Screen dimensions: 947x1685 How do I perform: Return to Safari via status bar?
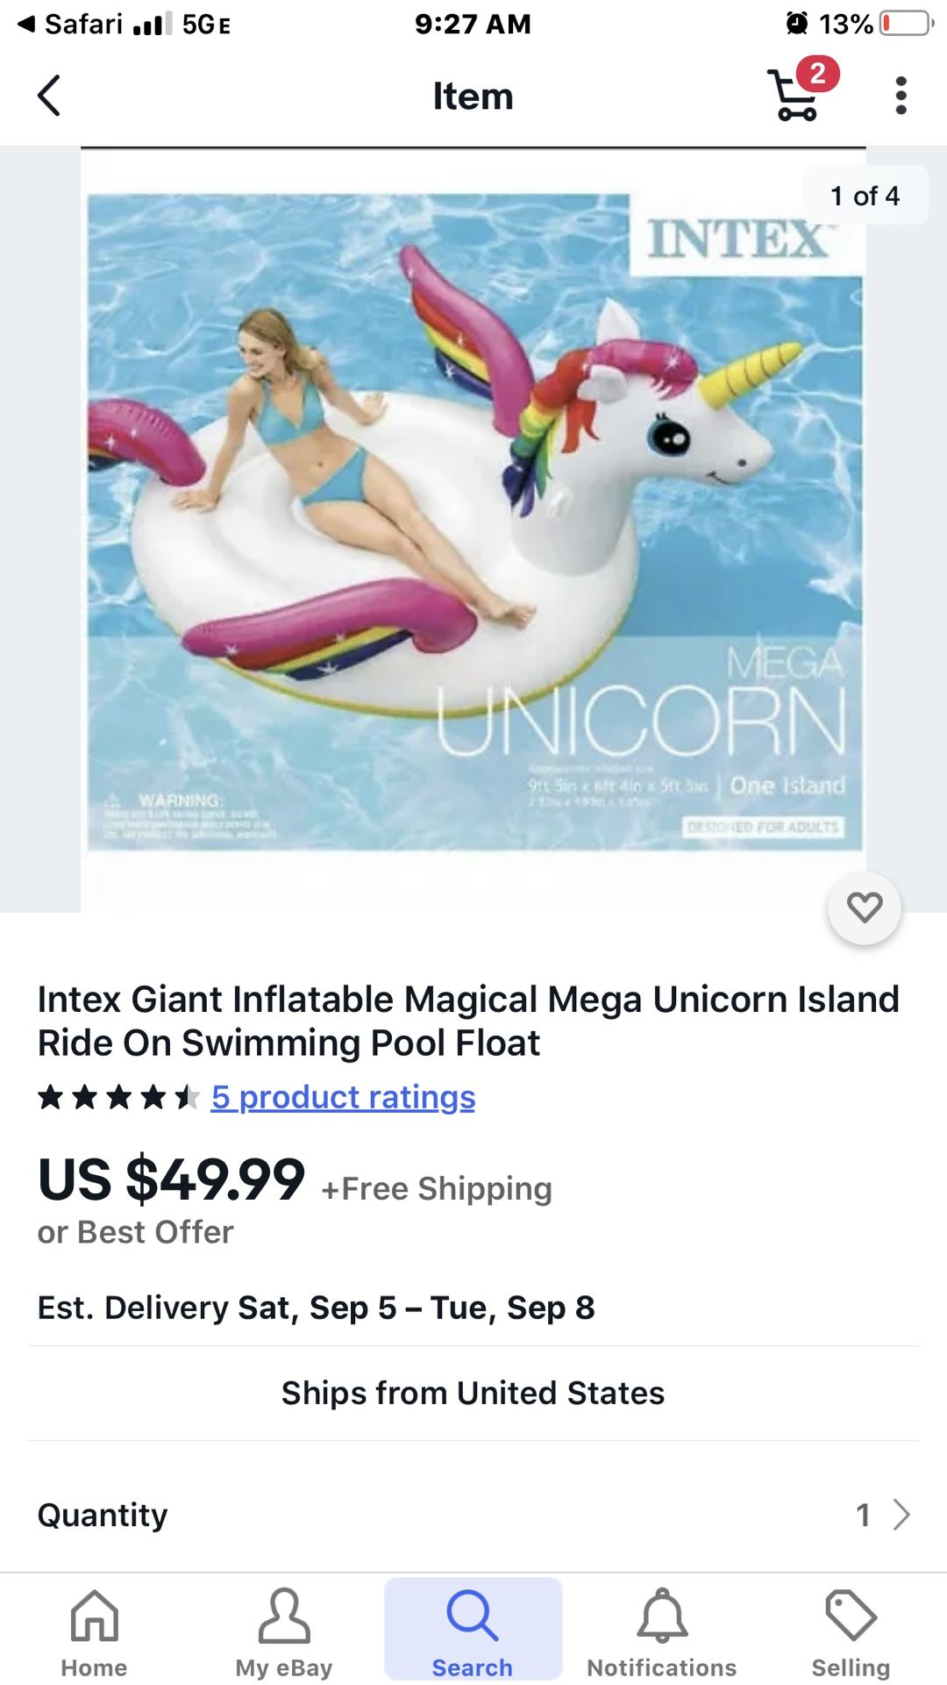(72, 24)
